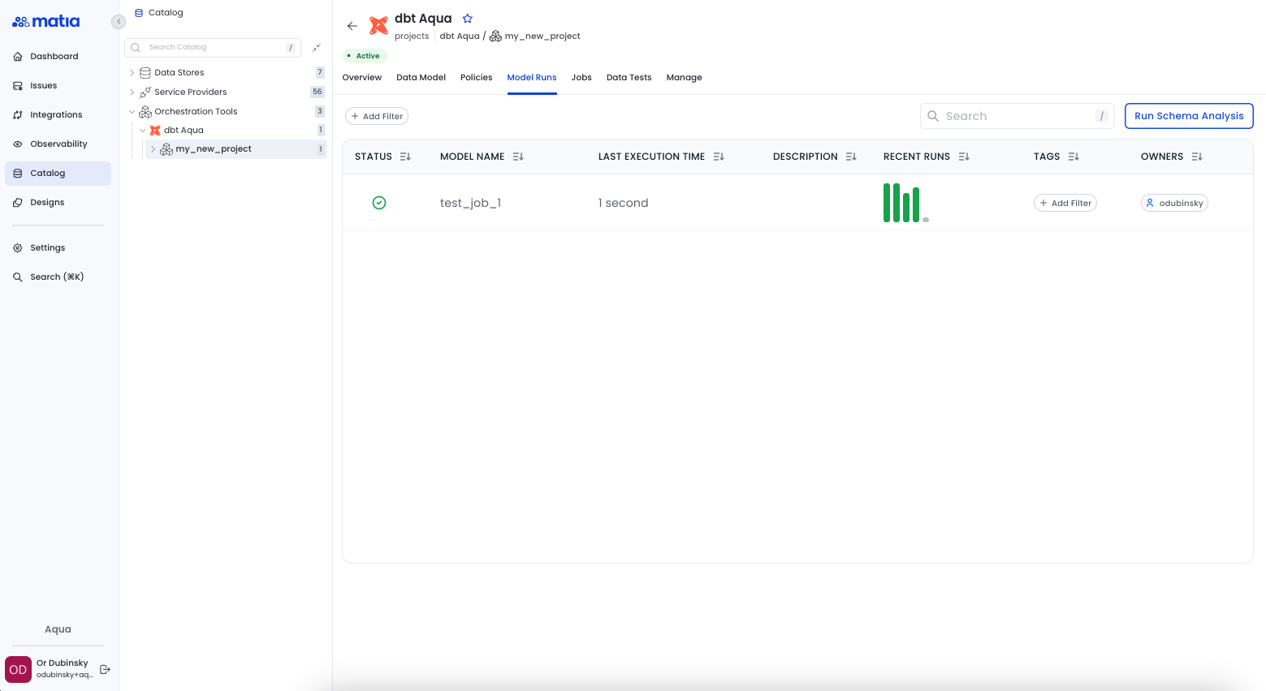Open the Dashboard page
Screen dimensions: 1266x691
pyautogui.click(x=58, y=56)
